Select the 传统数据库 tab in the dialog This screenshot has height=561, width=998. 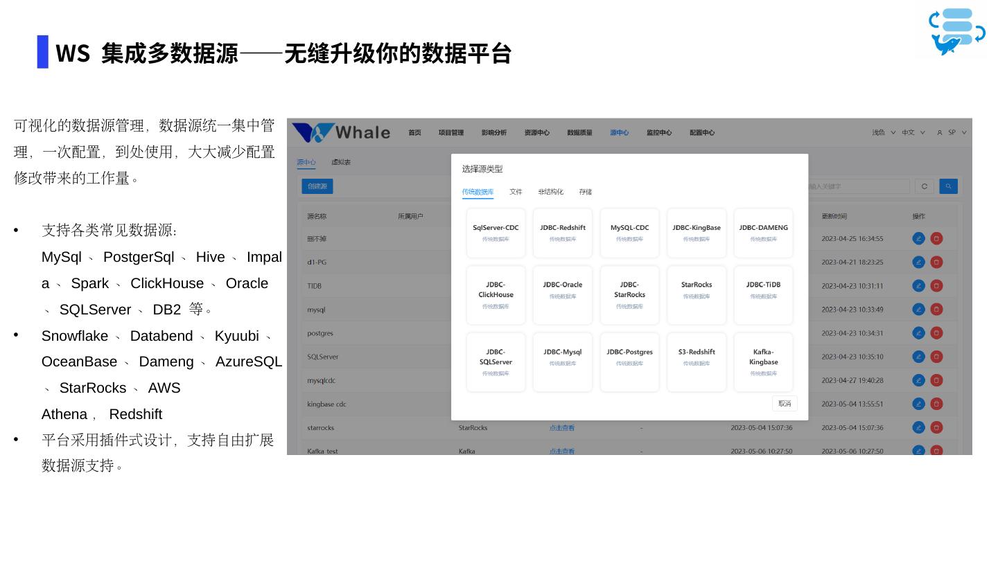click(478, 192)
